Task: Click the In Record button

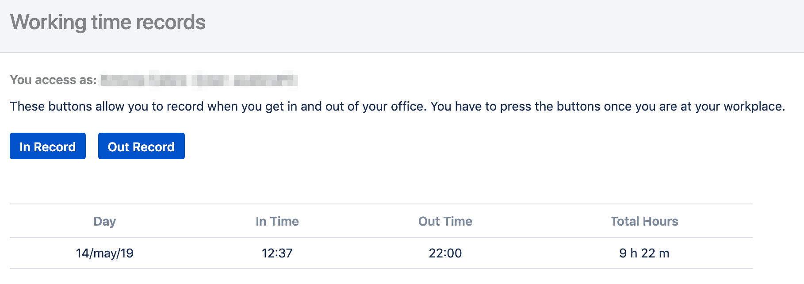Action: click(48, 146)
